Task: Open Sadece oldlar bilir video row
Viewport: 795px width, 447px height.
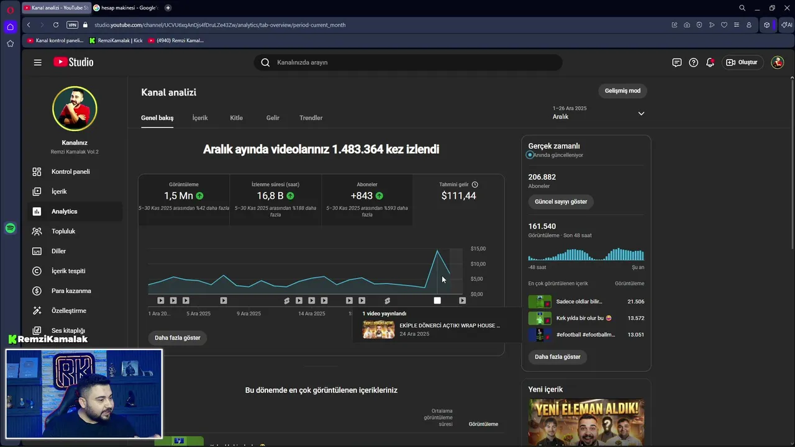Action: coord(586,302)
